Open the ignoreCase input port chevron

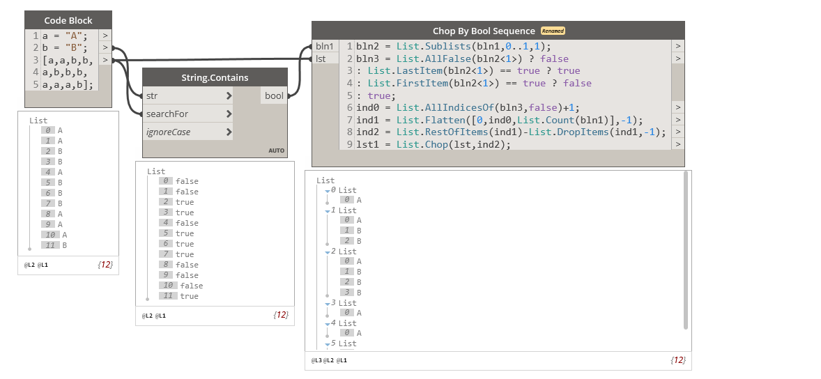pyautogui.click(x=229, y=132)
